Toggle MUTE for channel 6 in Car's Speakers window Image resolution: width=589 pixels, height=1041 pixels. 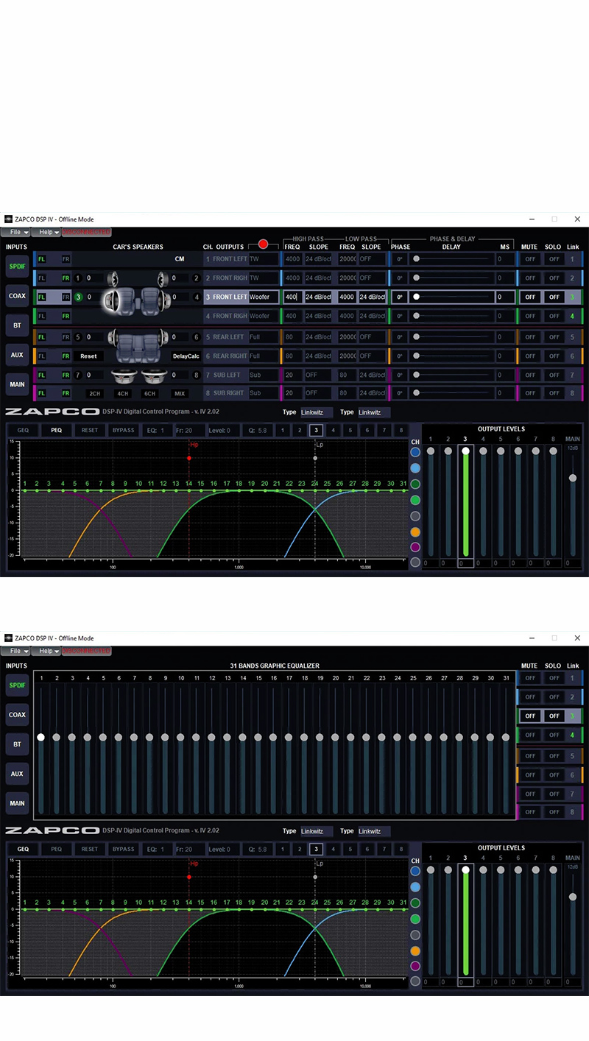click(529, 356)
